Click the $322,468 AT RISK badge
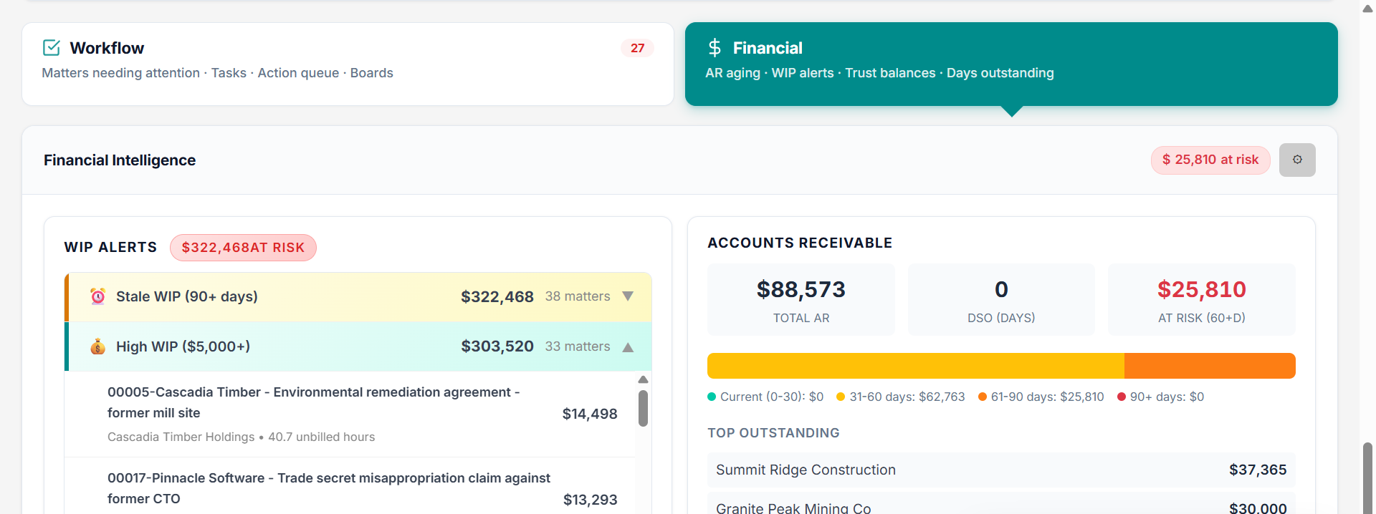Screen dimensions: 1376x514 pos(243,248)
